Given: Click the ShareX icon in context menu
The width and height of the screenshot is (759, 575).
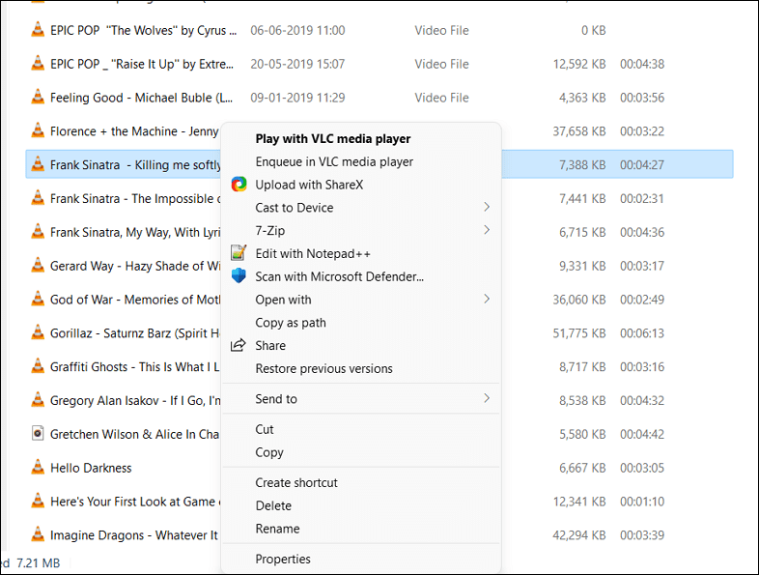Looking at the screenshot, I should [x=239, y=185].
